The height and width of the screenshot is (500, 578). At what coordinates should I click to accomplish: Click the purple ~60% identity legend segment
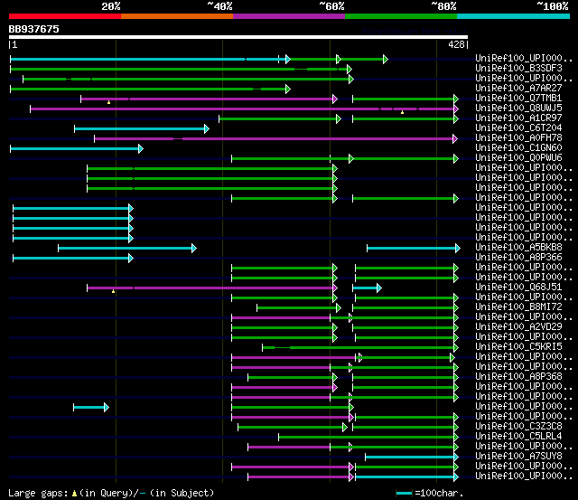tap(289, 16)
